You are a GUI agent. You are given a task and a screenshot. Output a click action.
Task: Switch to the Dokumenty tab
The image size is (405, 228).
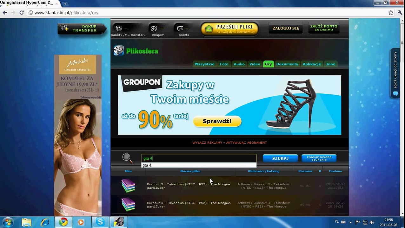point(287,64)
